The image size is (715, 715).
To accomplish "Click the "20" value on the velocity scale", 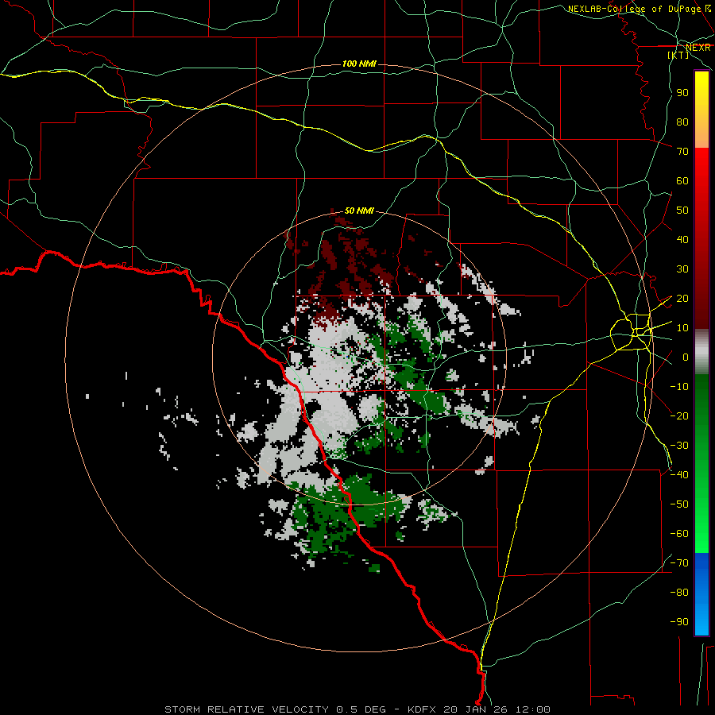I will pos(682,298).
